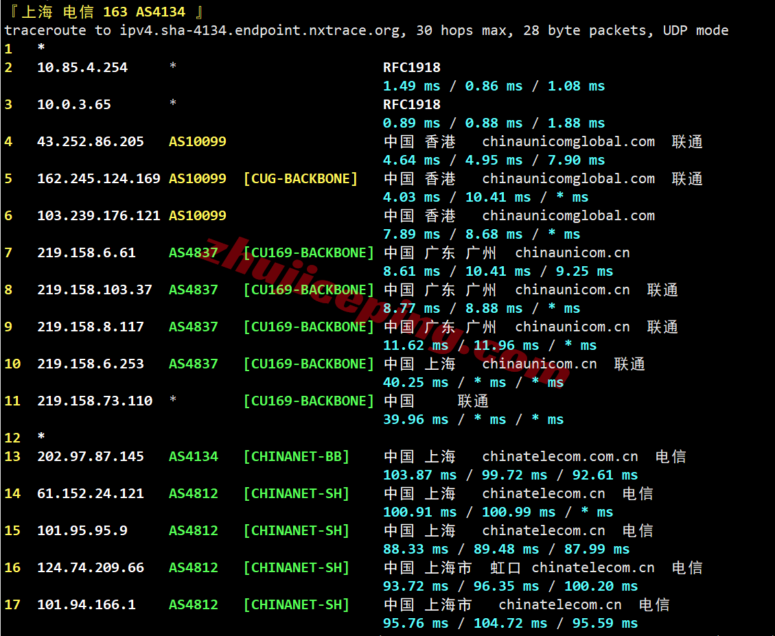Select latency value 104.72 ms
Image resolution: width=775 pixels, height=636 pixels.
click(511, 623)
